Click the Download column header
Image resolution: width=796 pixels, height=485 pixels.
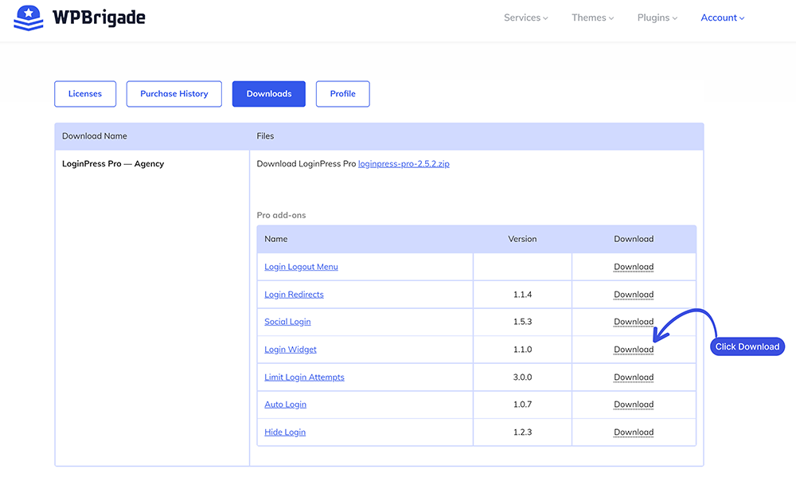tap(634, 239)
